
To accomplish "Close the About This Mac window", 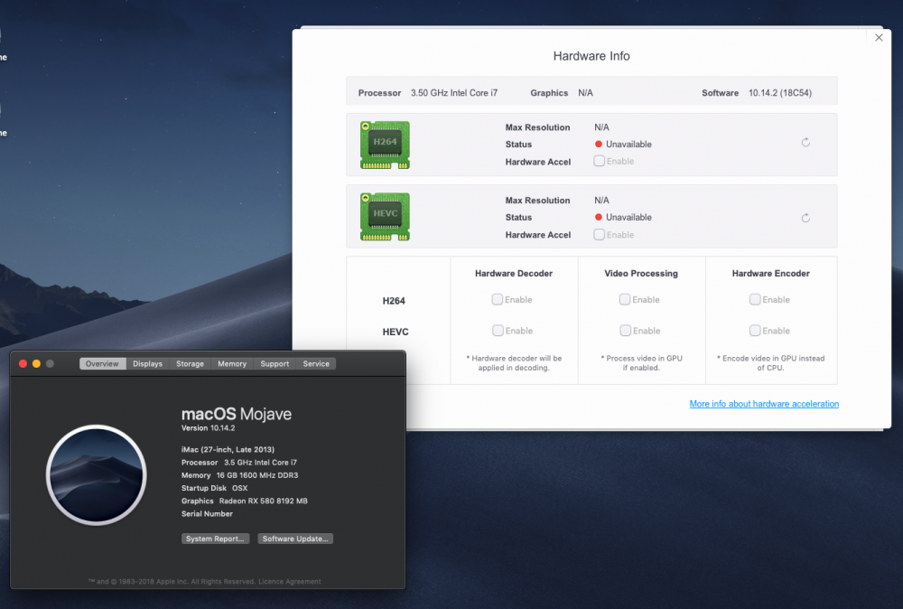I will click(23, 363).
